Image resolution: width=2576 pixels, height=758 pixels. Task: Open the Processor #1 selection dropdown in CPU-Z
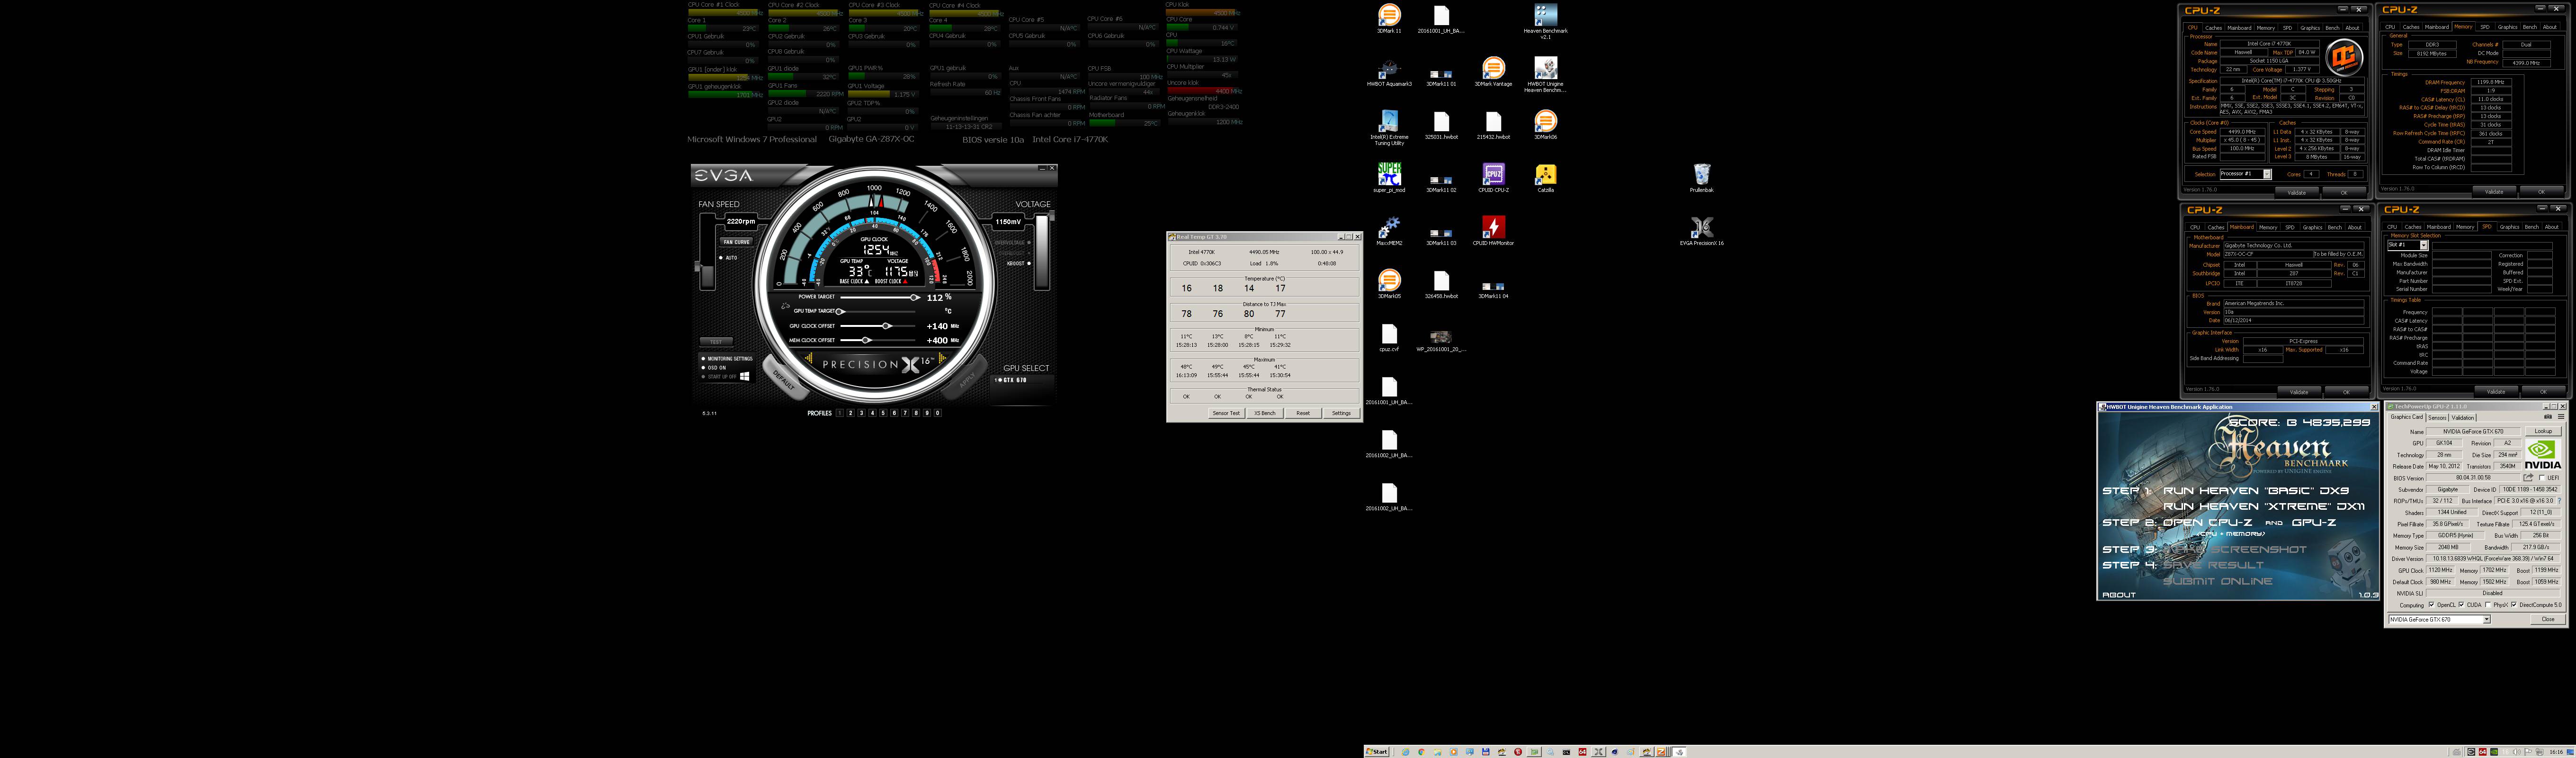(2246, 175)
